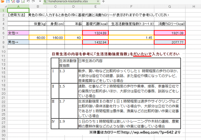This screenshot has width=201, height=140.
Task: Click the 生活活動強度指数 table column header
Action: tap(68, 63)
